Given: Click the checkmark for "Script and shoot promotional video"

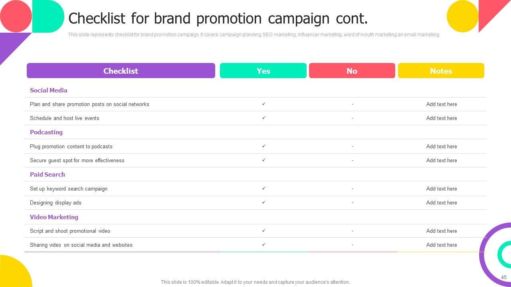Looking at the screenshot, I should 263,231.
